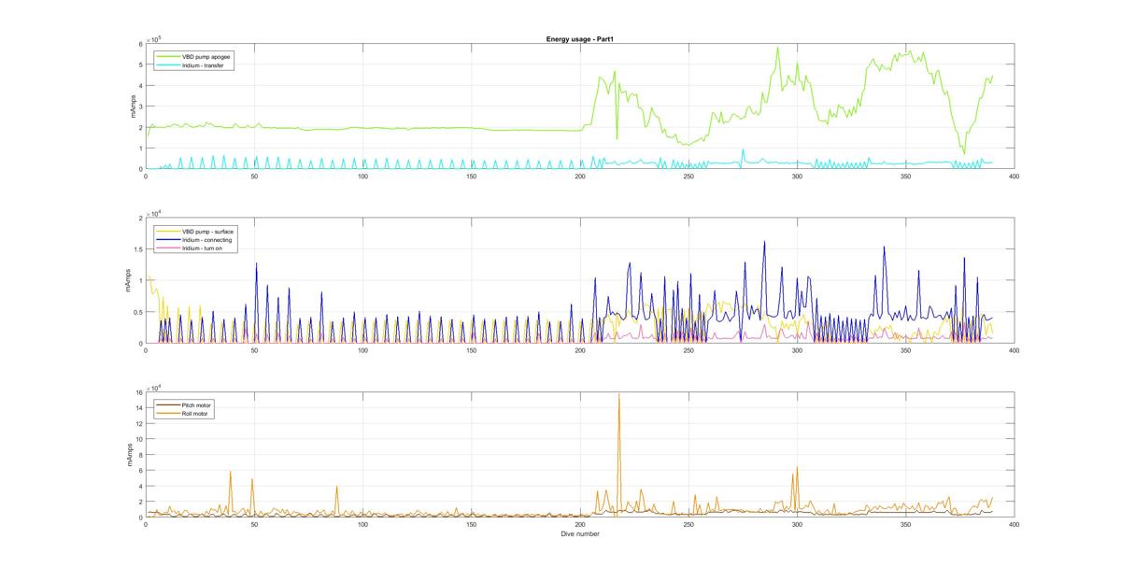Click the '10' y-axis tick of the bottom plot
This screenshot has width=1121, height=581.
[x=139, y=439]
